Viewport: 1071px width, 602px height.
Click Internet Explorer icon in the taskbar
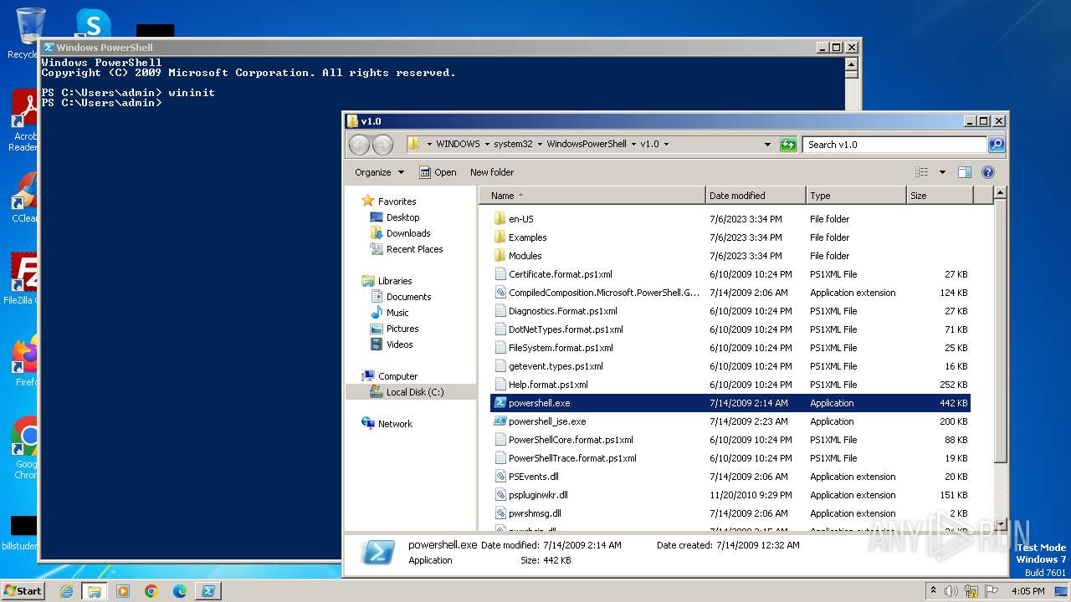pos(66,591)
